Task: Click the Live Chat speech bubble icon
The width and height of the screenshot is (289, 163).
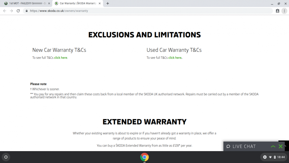Action: [228, 146]
